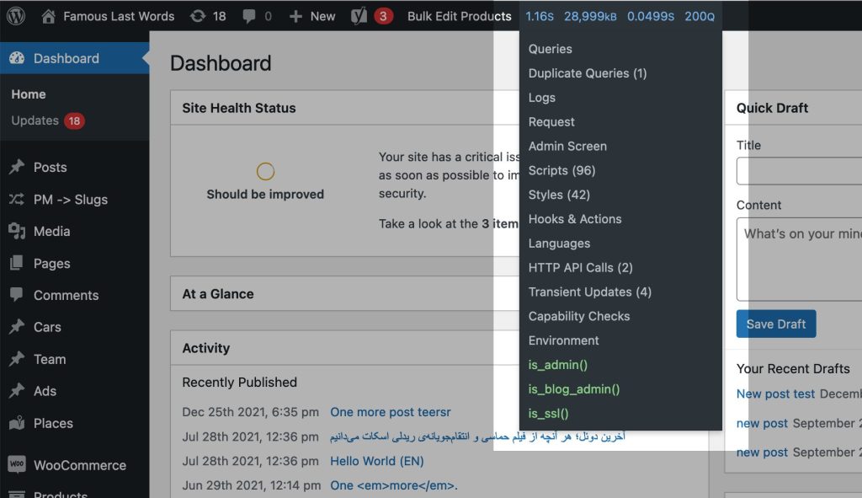The height and width of the screenshot is (498, 862).
Task: Click the WordPress logo icon
Action: (16, 16)
